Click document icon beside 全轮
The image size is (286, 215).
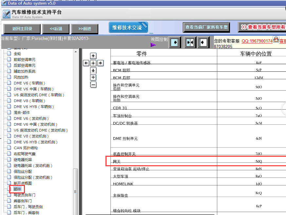coord(9,53)
